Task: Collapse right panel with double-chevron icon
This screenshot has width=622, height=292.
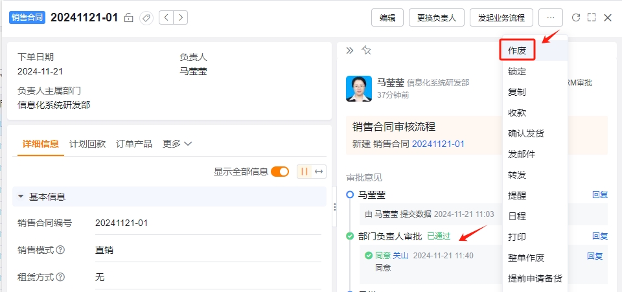Action: click(349, 51)
